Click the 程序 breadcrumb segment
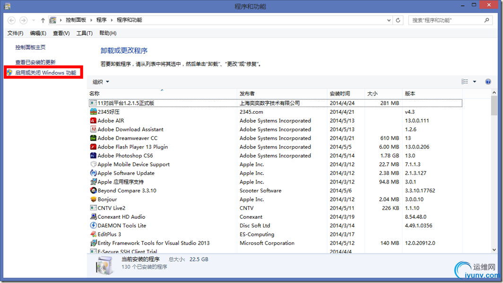The width and height of the screenshot is (503, 283). tap(101, 20)
